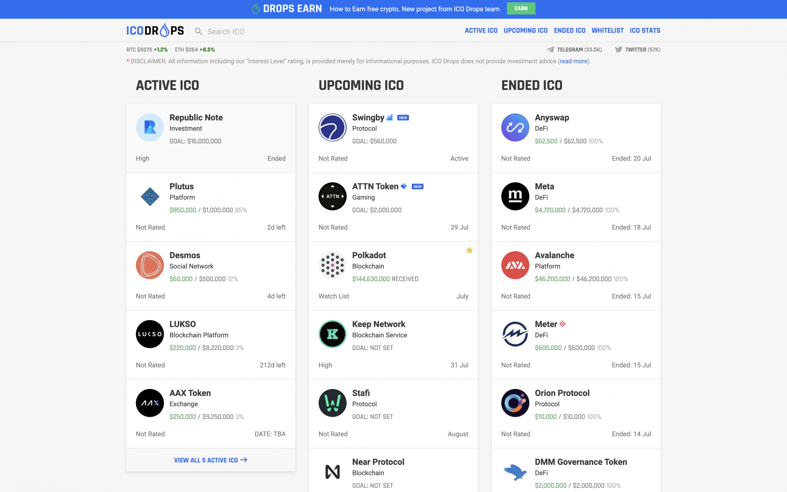
Task: Click the NEW badge on Swingby
Action: (x=403, y=118)
